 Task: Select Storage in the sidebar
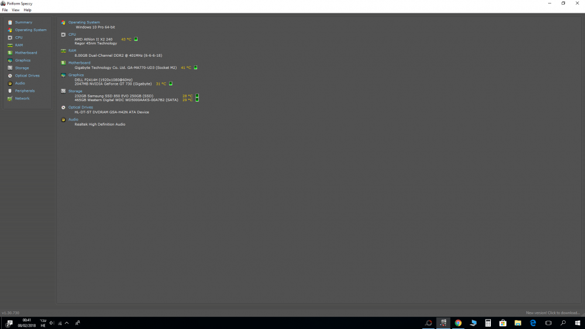[x=22, y=68]
